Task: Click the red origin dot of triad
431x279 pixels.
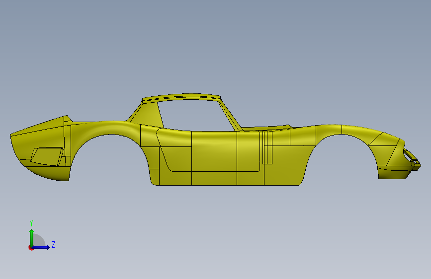Action: click(31, 248)
